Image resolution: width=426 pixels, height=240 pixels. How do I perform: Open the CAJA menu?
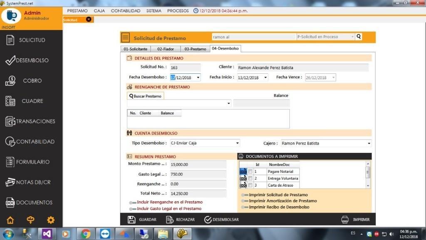[99, 10]
